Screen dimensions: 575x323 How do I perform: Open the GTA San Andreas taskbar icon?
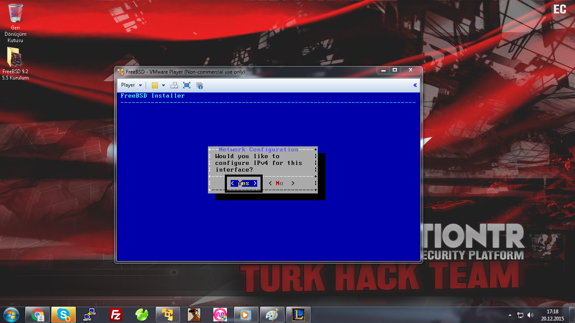194,315
